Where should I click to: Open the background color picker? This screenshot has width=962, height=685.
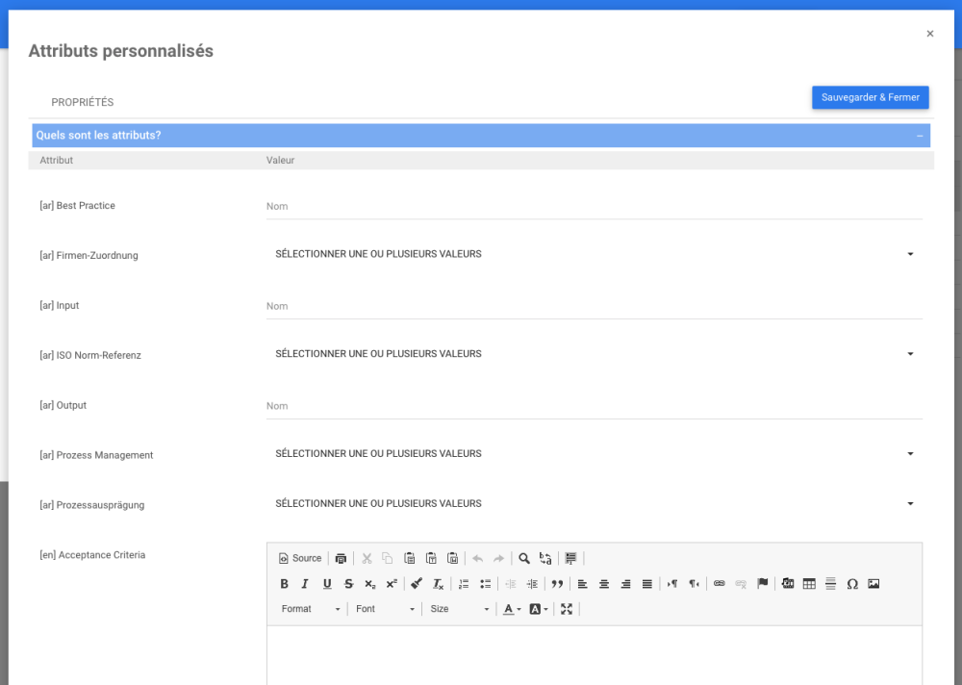(539, 609)
